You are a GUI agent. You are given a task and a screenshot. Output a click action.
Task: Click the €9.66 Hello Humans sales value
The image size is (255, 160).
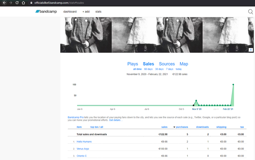coord(164,141)
